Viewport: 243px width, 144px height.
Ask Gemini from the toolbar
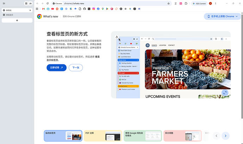pos(199,4)
